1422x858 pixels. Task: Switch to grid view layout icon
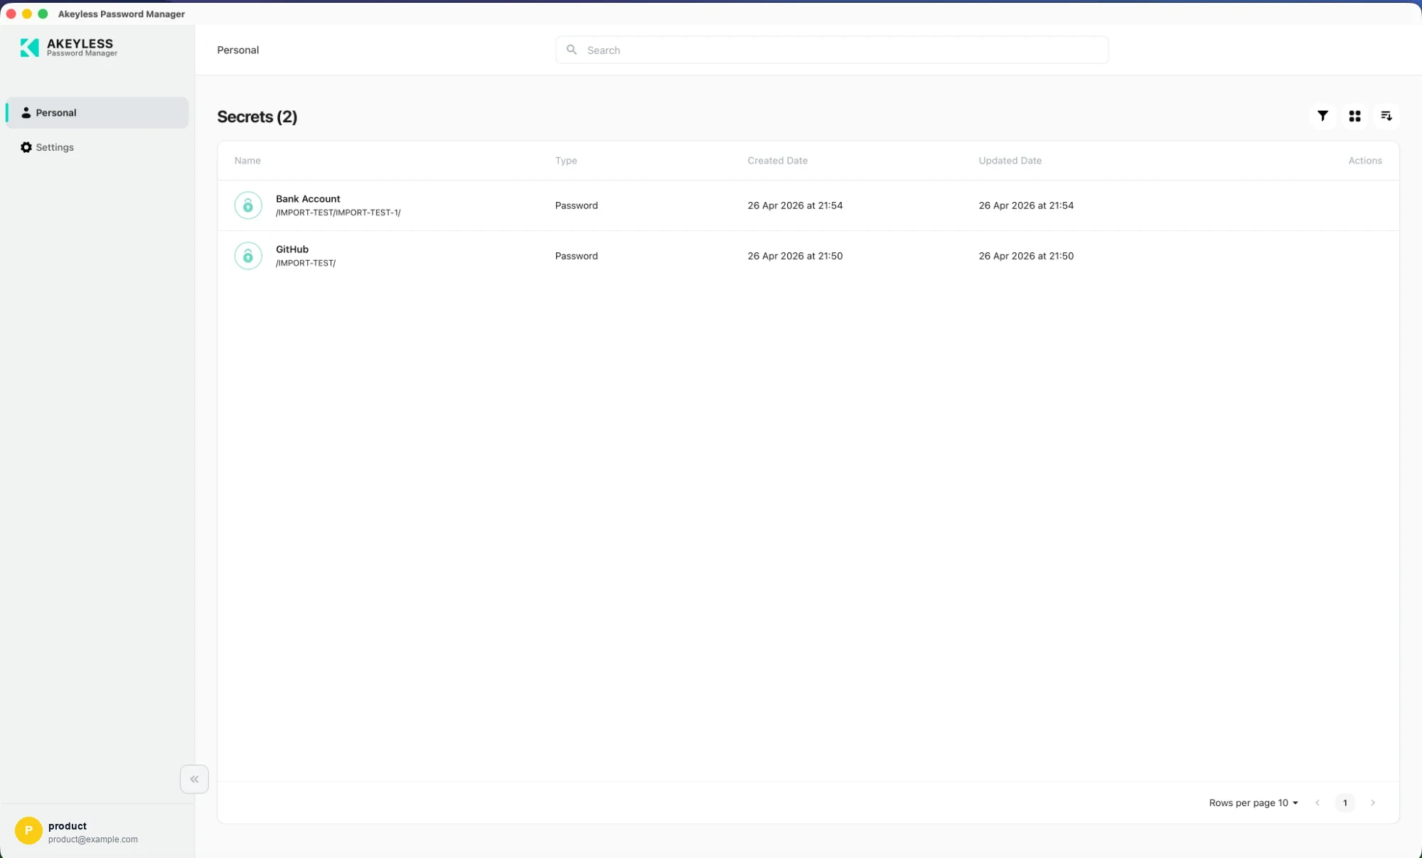click(x=1354, y=116)
